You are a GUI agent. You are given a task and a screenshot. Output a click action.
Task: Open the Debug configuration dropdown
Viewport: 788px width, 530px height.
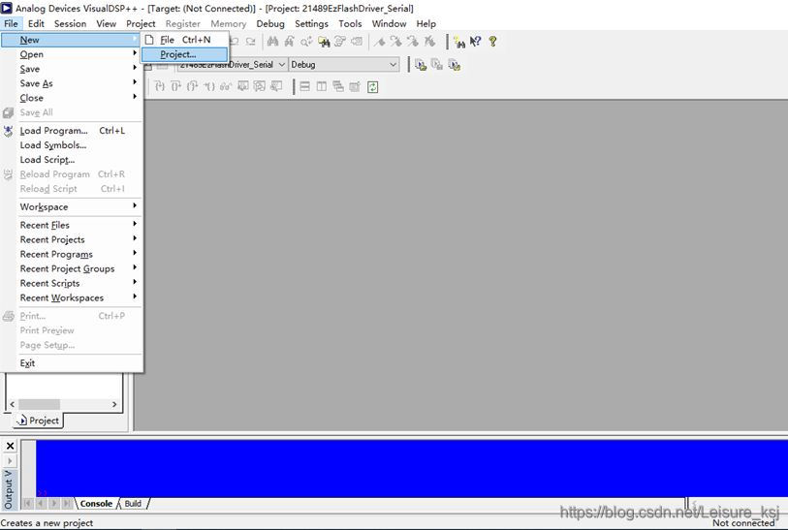point(344,64)
